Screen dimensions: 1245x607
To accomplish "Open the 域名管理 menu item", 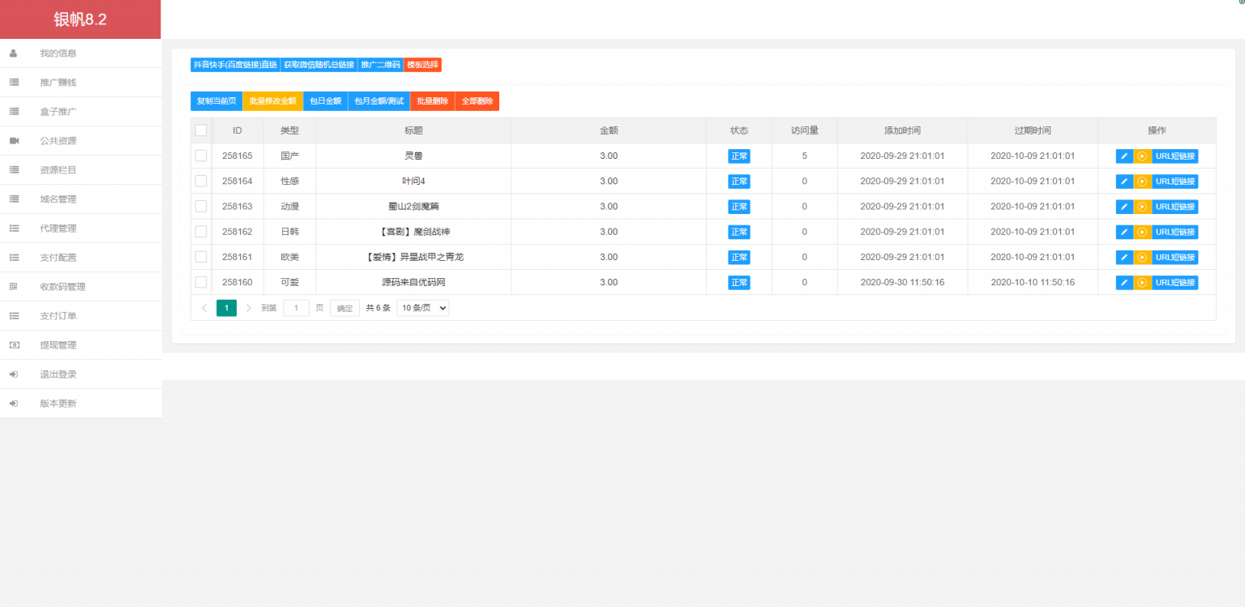I will (58, 199).
